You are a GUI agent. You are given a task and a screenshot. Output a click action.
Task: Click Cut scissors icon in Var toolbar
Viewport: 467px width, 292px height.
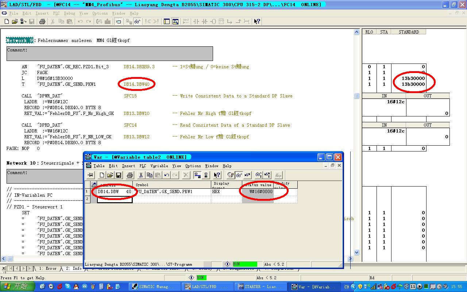coord(141,175)
